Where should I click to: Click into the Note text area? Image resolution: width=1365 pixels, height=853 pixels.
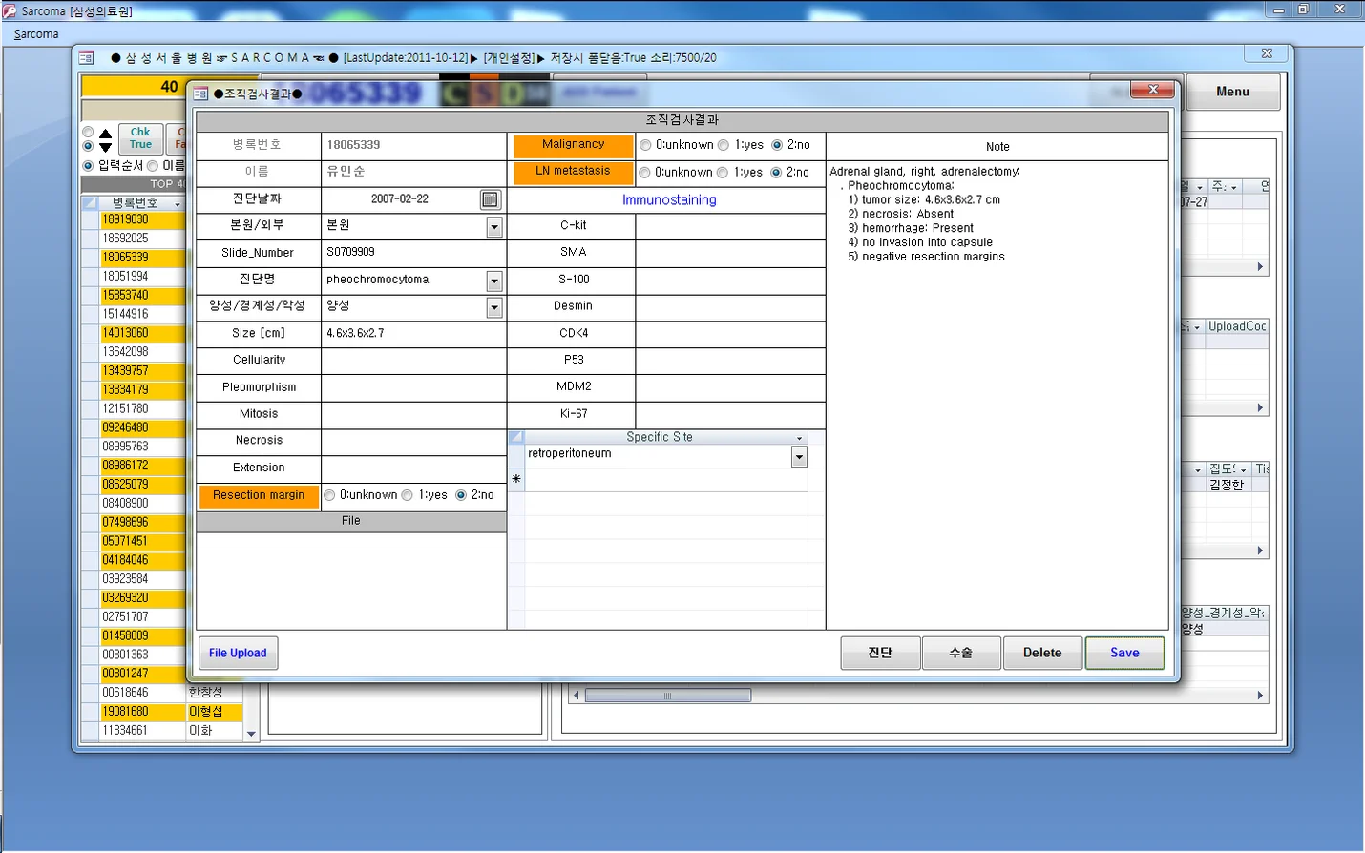point(997,396)
